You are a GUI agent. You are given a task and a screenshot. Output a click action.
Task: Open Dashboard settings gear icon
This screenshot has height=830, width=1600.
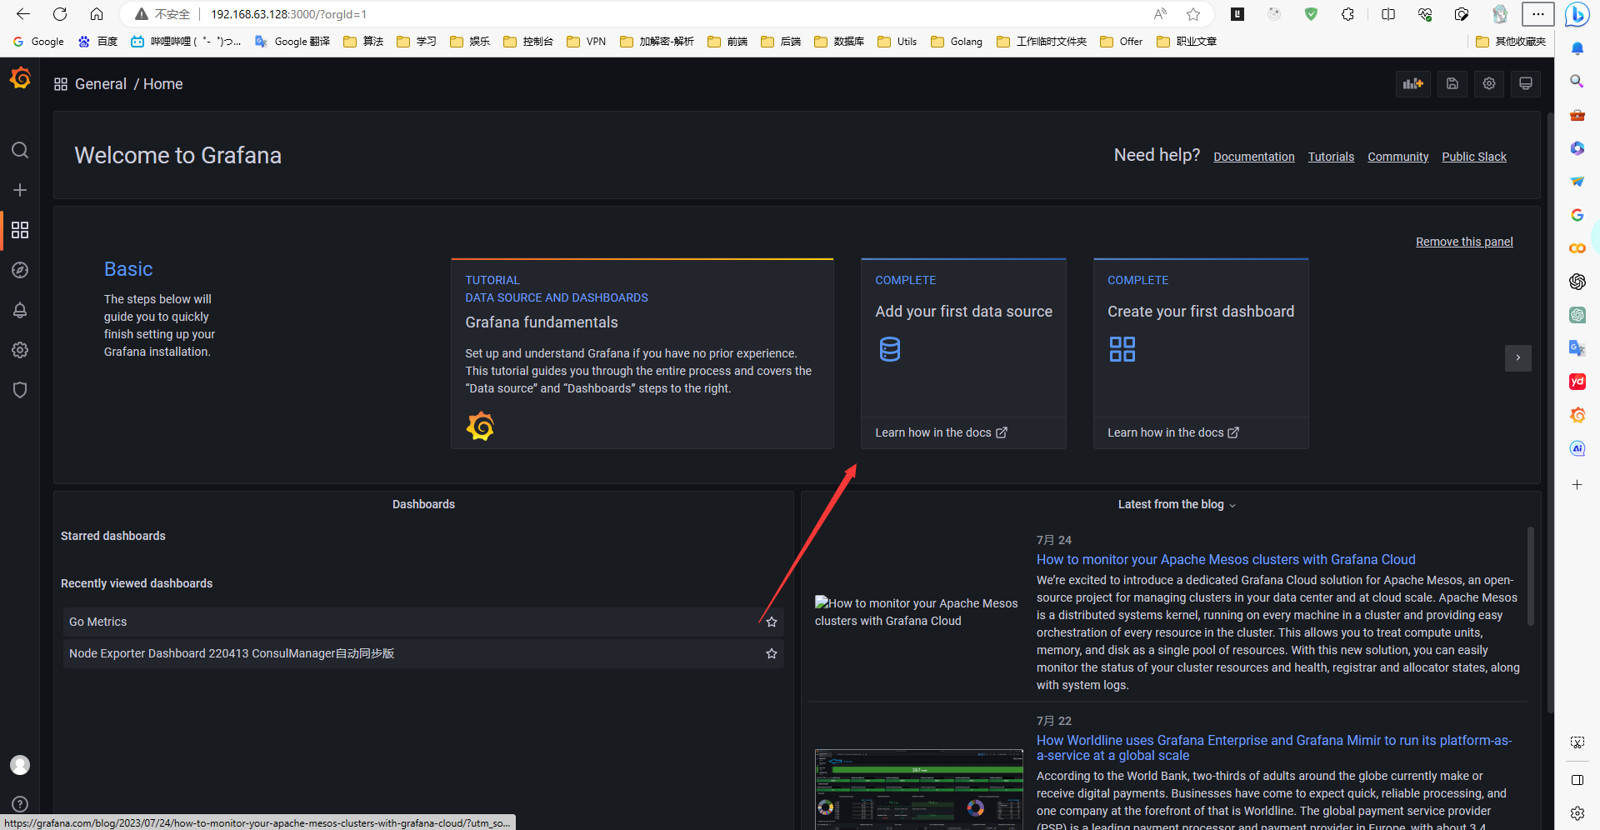tap(1489, 83)
